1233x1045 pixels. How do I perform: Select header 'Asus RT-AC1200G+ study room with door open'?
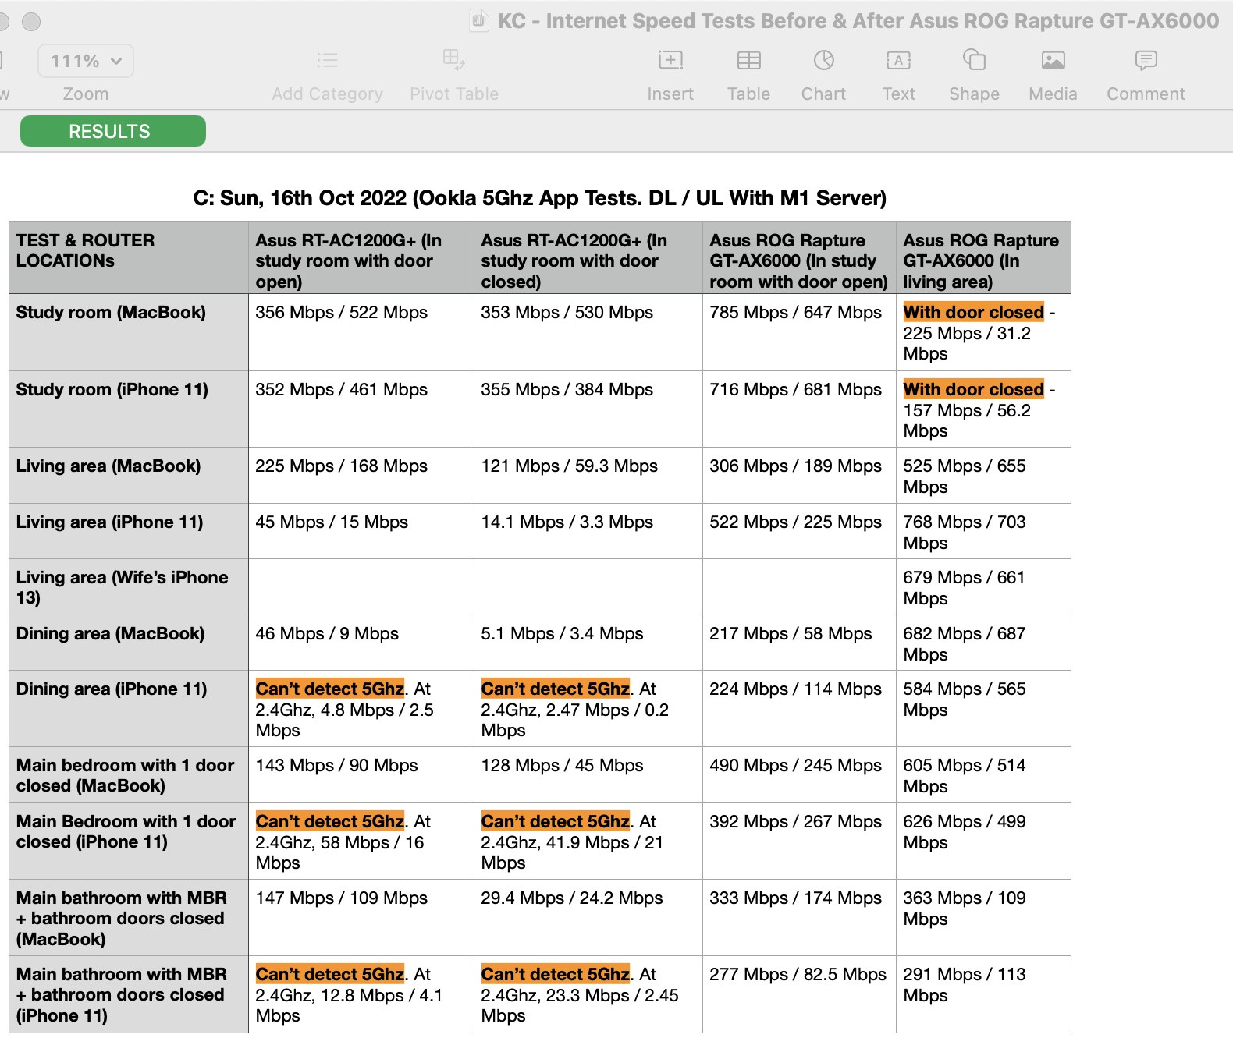361,258
